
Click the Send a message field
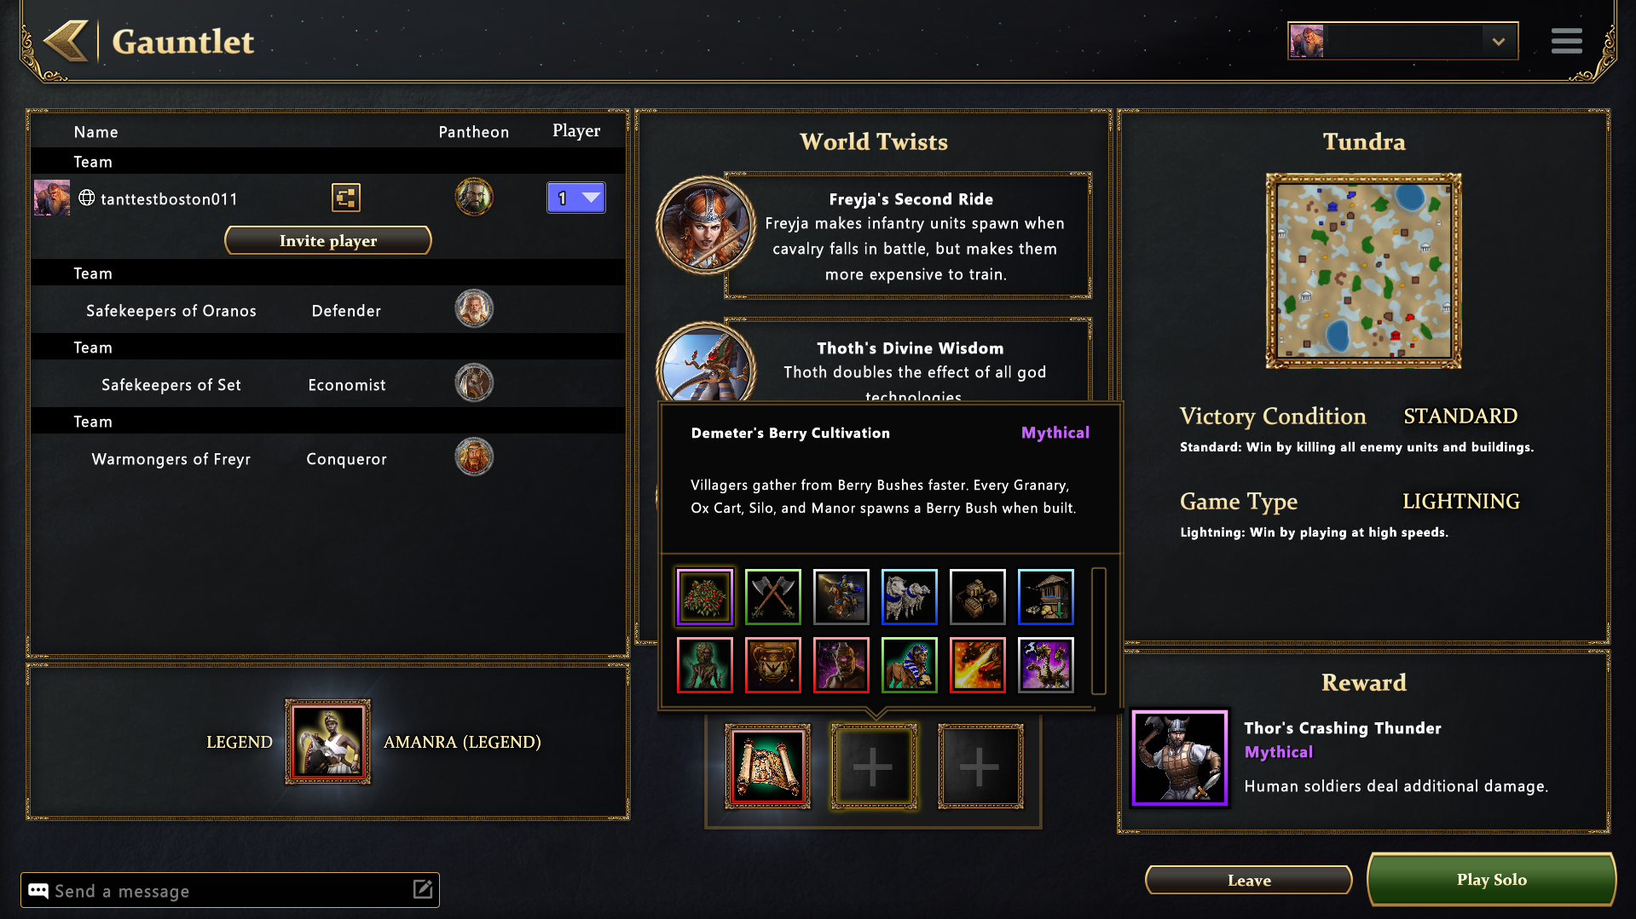[x=230, y=890]
